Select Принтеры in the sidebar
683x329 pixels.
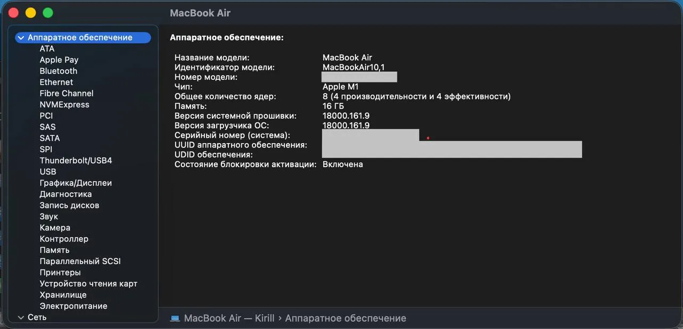pos(60,272)
